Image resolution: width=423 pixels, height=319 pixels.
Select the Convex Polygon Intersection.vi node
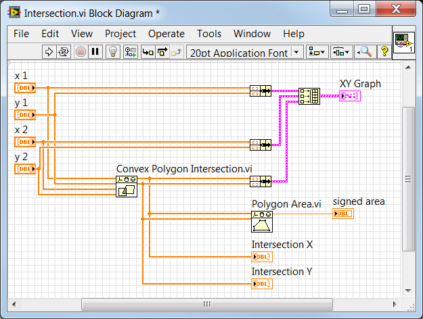click(127, 187)
